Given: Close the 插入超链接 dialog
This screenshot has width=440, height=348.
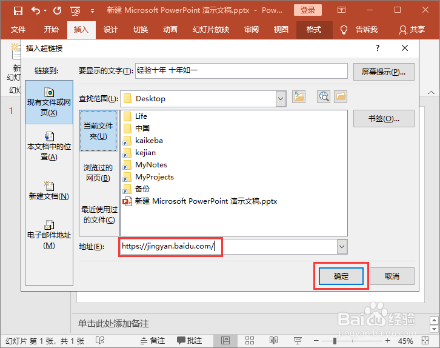Looking at the screenshot, I should point(405,49).
